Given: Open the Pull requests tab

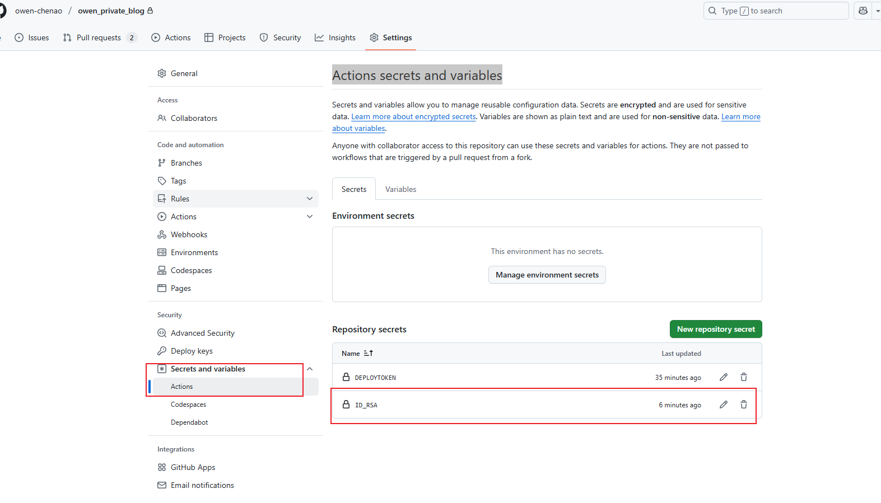Looking at the screenshot, I should [100, 37].
